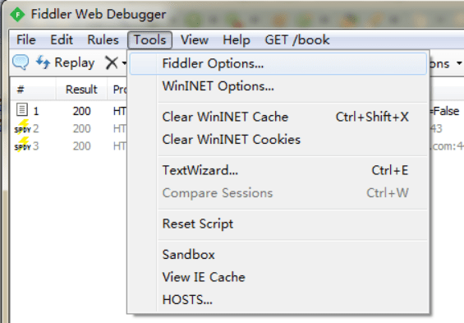Select the document icon of session 1
This screenshot has height=323, width=464.
pos(22,110)
